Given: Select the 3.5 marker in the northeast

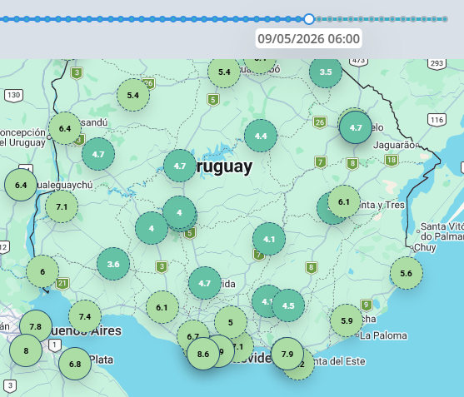Looking at the screenshot, I should point(326,72).
